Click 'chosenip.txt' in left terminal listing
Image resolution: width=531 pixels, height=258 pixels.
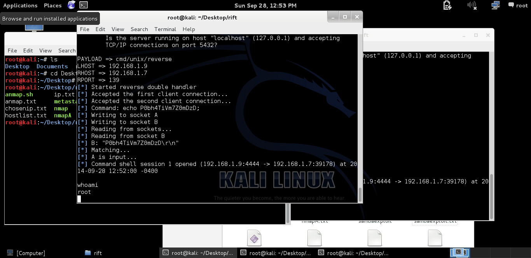coord(26,108)
